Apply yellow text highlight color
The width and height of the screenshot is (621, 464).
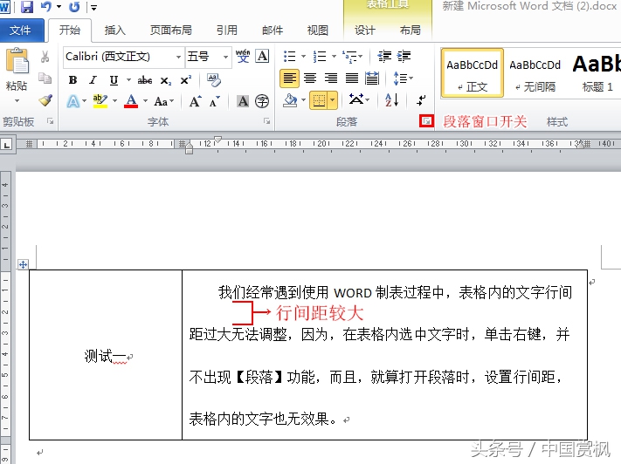tap(100, 102)
